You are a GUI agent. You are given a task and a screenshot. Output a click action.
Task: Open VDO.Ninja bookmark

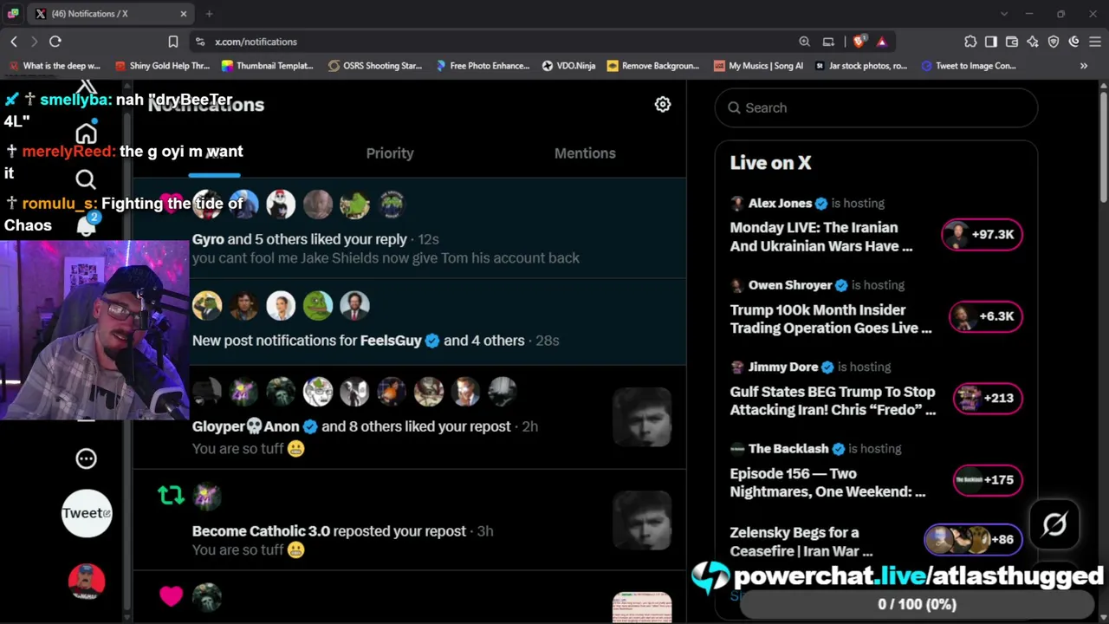pyautogui.click(x=568, y=66)
